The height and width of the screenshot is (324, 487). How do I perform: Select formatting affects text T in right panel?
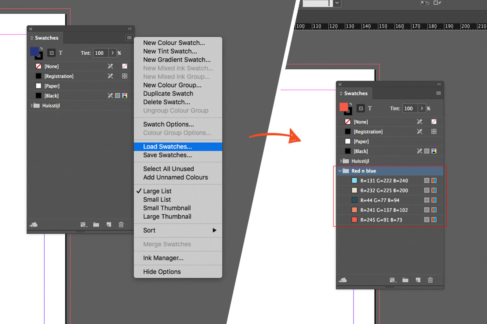pyautogui.click(x=370, y=108)
